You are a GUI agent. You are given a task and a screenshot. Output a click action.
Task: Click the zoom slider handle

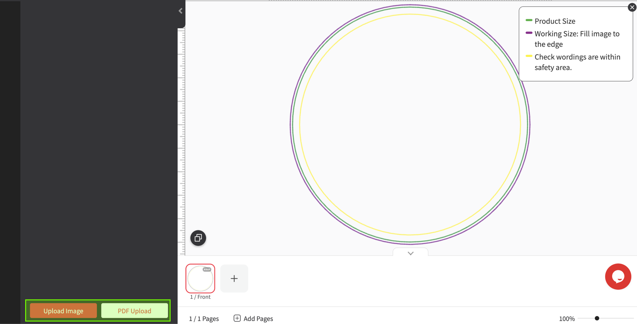click(597, 318)
